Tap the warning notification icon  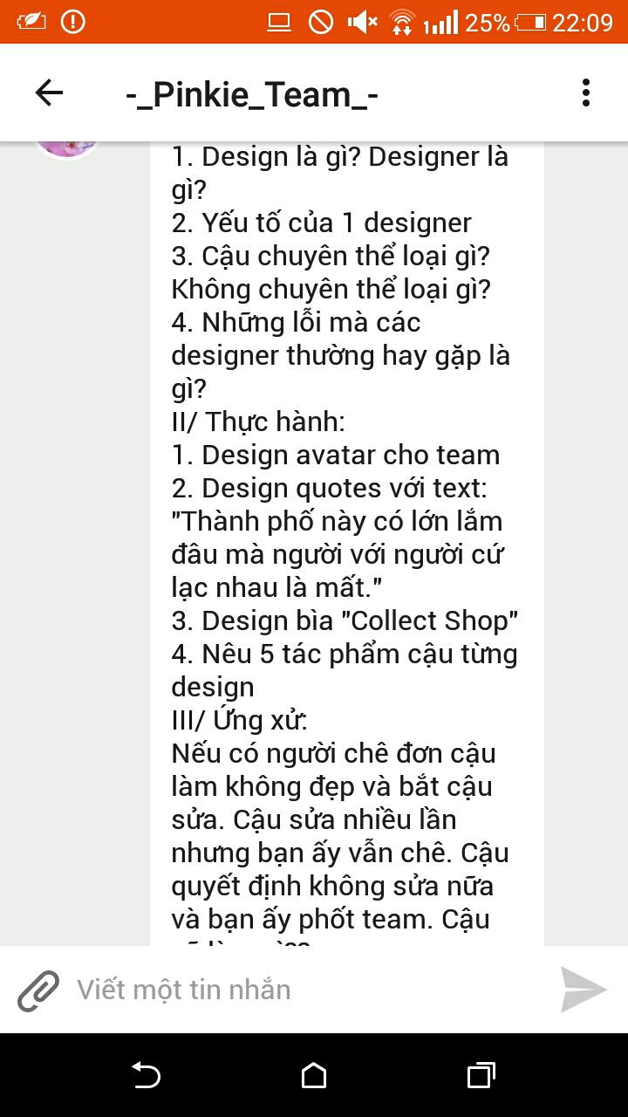tap(73, 21)
